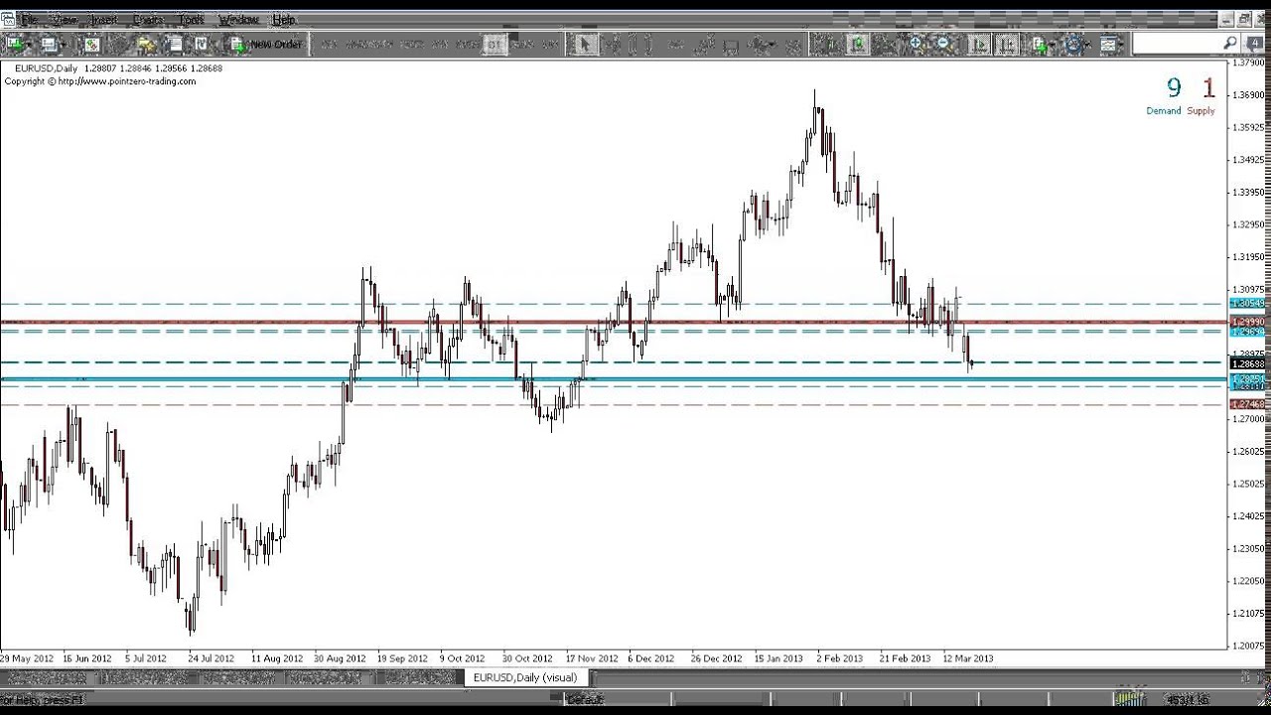This screenshot has height=715, width=1271.
Task: Click the 1.27468 price label
Action: (x=1247, y=404)
